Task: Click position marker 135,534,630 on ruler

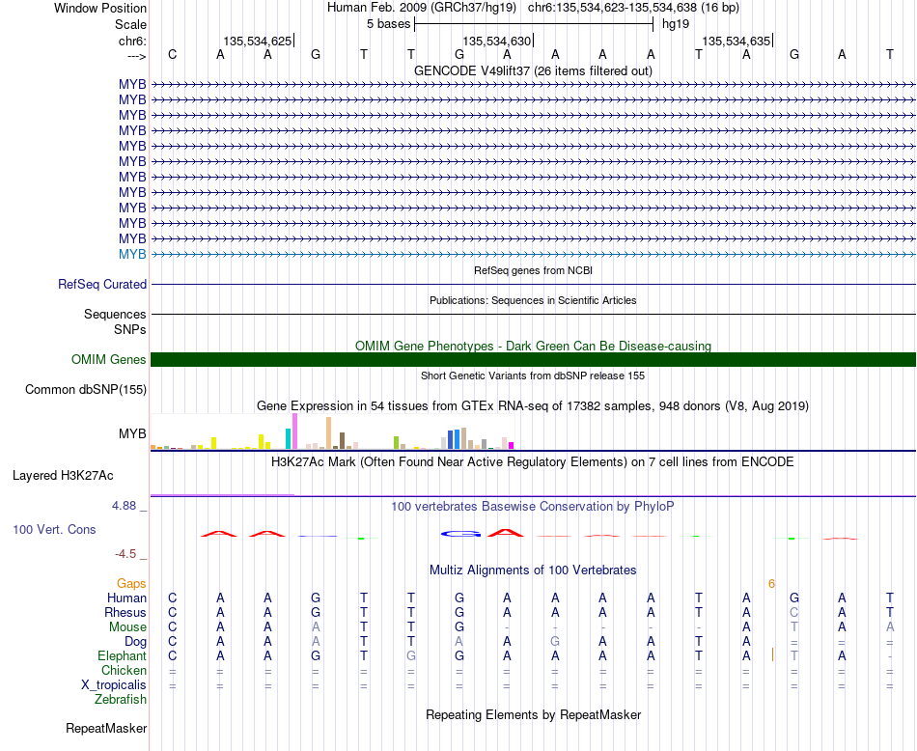Action: click(x=497, y=41)
